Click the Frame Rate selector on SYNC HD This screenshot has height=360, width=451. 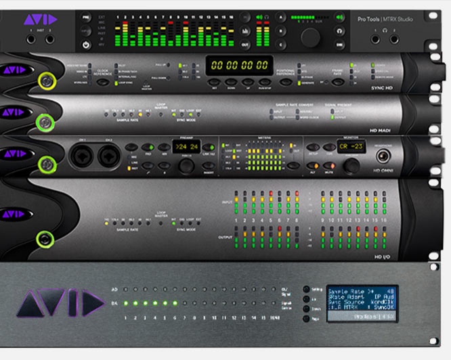click(x=338, y=82)
